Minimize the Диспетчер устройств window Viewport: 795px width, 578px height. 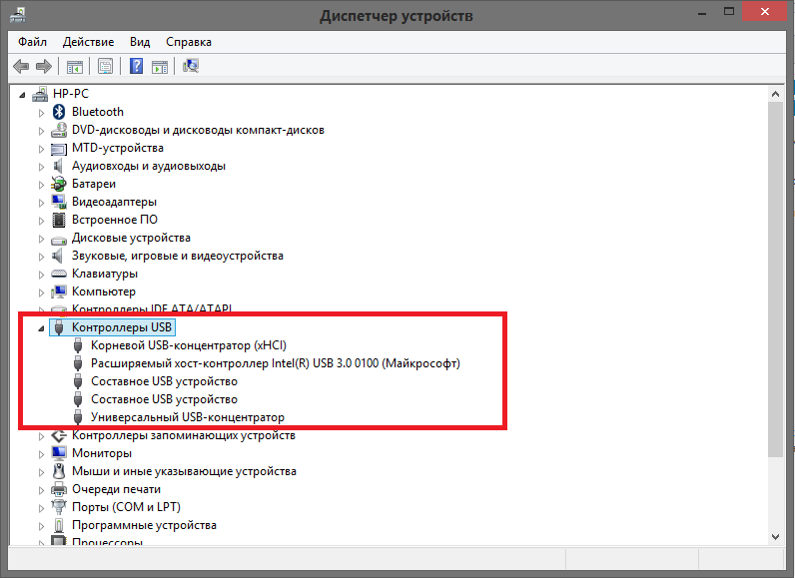702,13
